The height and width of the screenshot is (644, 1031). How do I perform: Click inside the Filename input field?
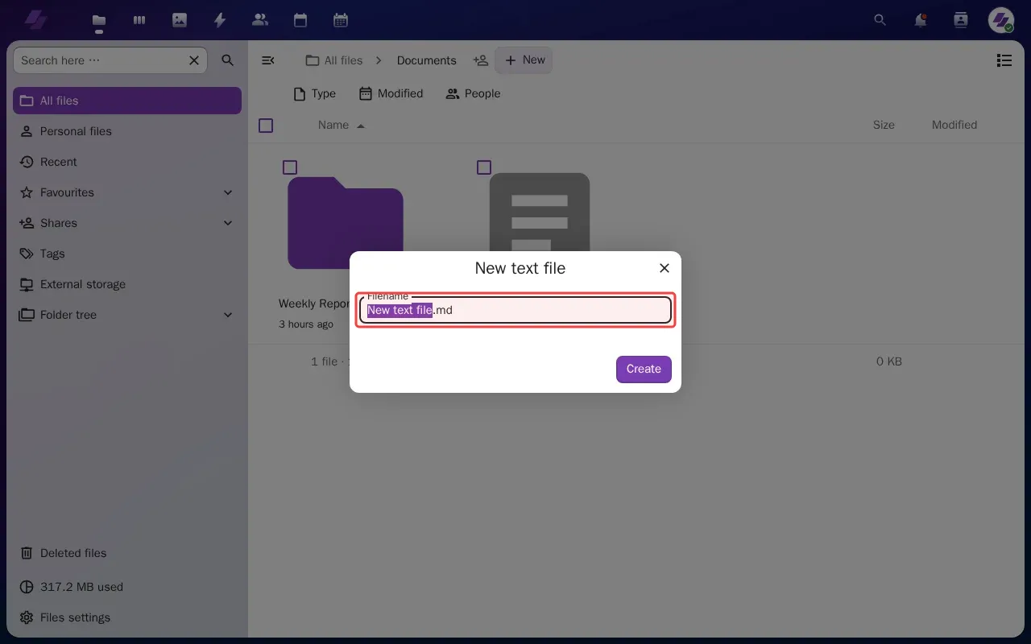pos(515,310)
